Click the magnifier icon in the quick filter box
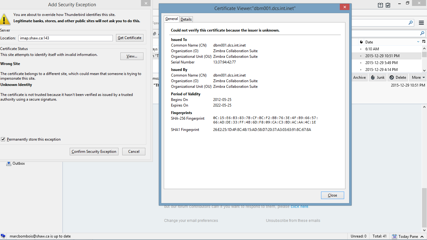 422,33
